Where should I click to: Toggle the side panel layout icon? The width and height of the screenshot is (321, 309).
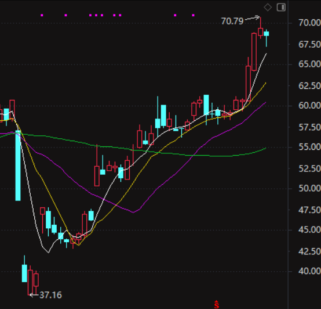point(281,8)
